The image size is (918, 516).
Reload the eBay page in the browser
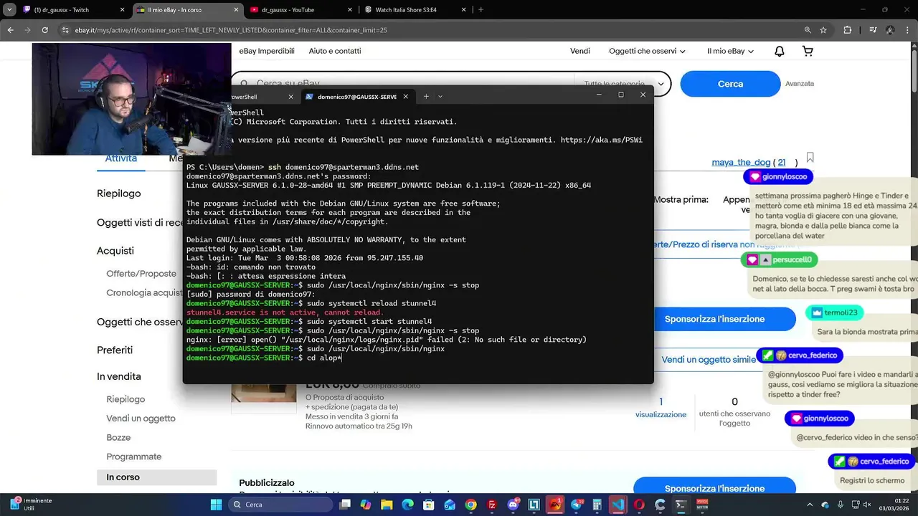tap(44, 30)
